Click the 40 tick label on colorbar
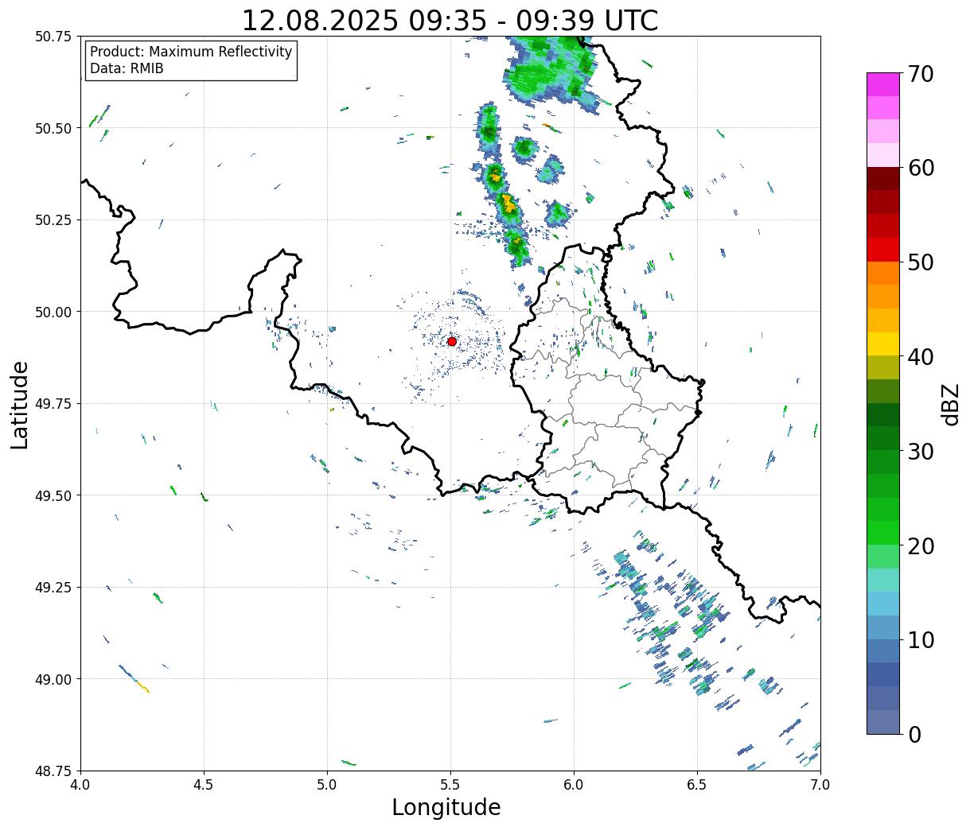The width and height of the screenshot is (970, 827). (921, 357)
